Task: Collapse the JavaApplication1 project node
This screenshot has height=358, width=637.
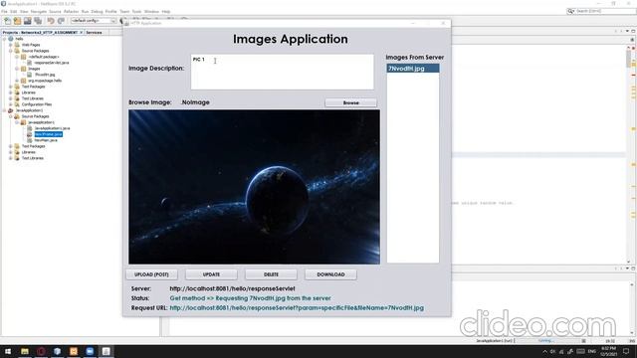Action: pos(4,110)
